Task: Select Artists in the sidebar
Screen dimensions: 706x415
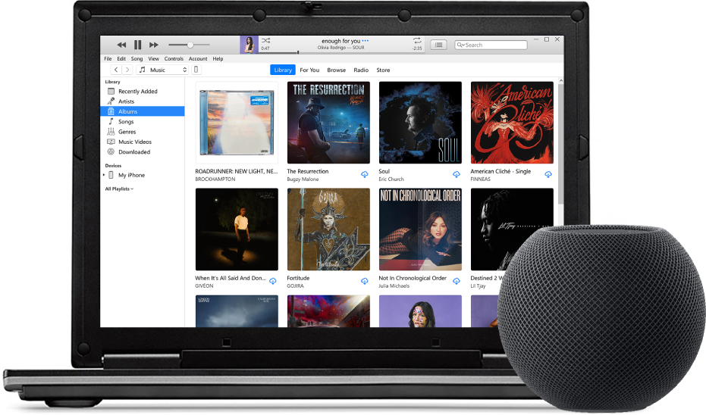Action: click(x=143, y=101)
